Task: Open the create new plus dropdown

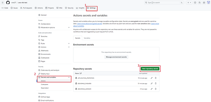Action: [189, 3]
